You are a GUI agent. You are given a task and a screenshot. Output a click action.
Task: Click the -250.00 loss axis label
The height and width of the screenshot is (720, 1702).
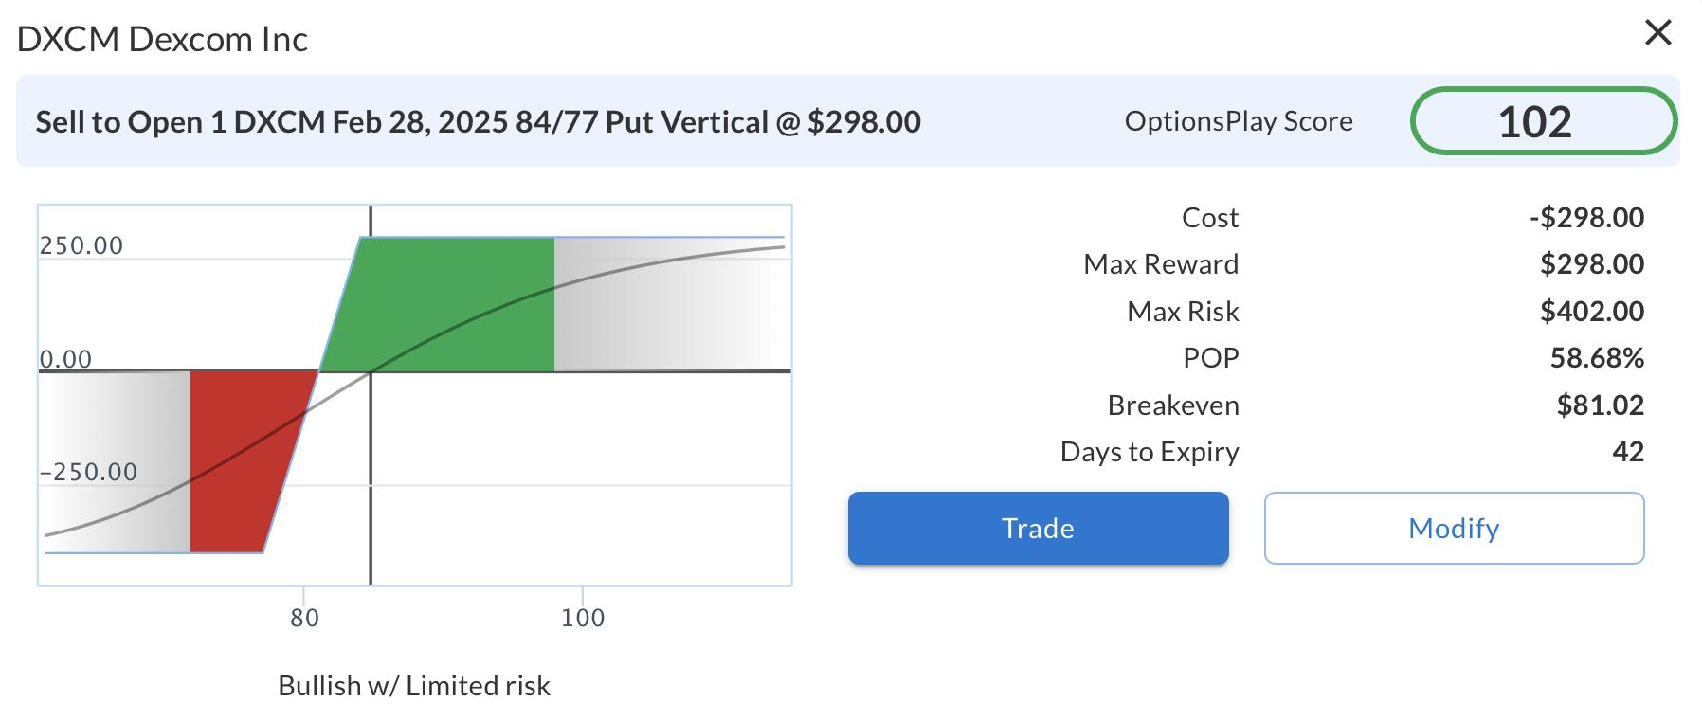point(88,472)
